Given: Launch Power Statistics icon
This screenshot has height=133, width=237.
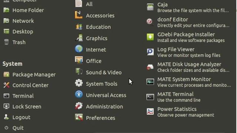Looking at the screenshot, I should point(150,112).
